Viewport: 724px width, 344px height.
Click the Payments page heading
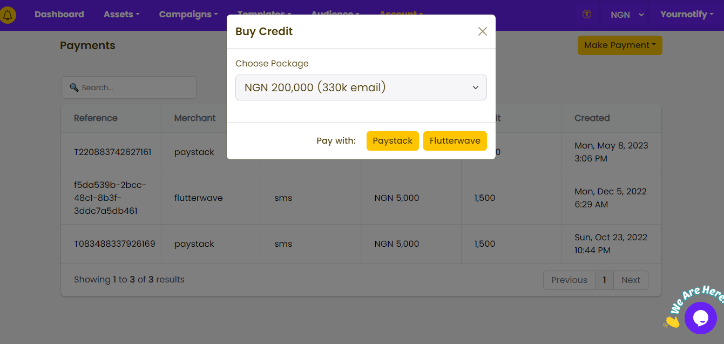[x=87, y=45]
